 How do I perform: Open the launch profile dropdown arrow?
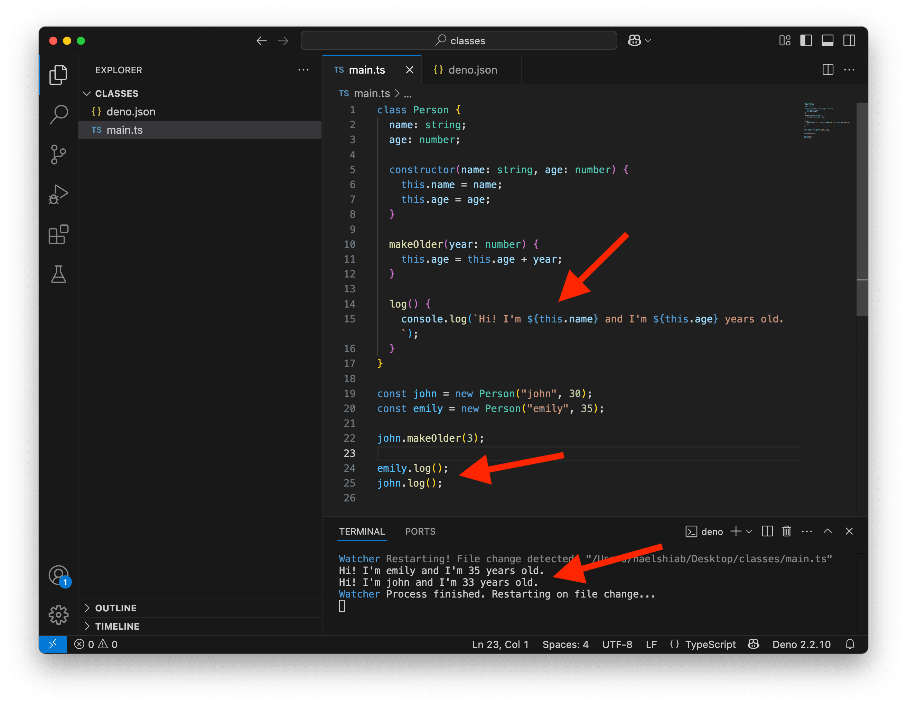click(x=749, y=532)
